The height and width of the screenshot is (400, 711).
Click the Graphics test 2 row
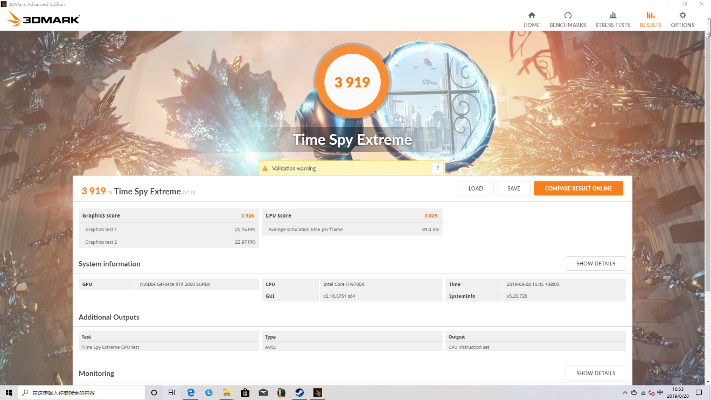169,242
